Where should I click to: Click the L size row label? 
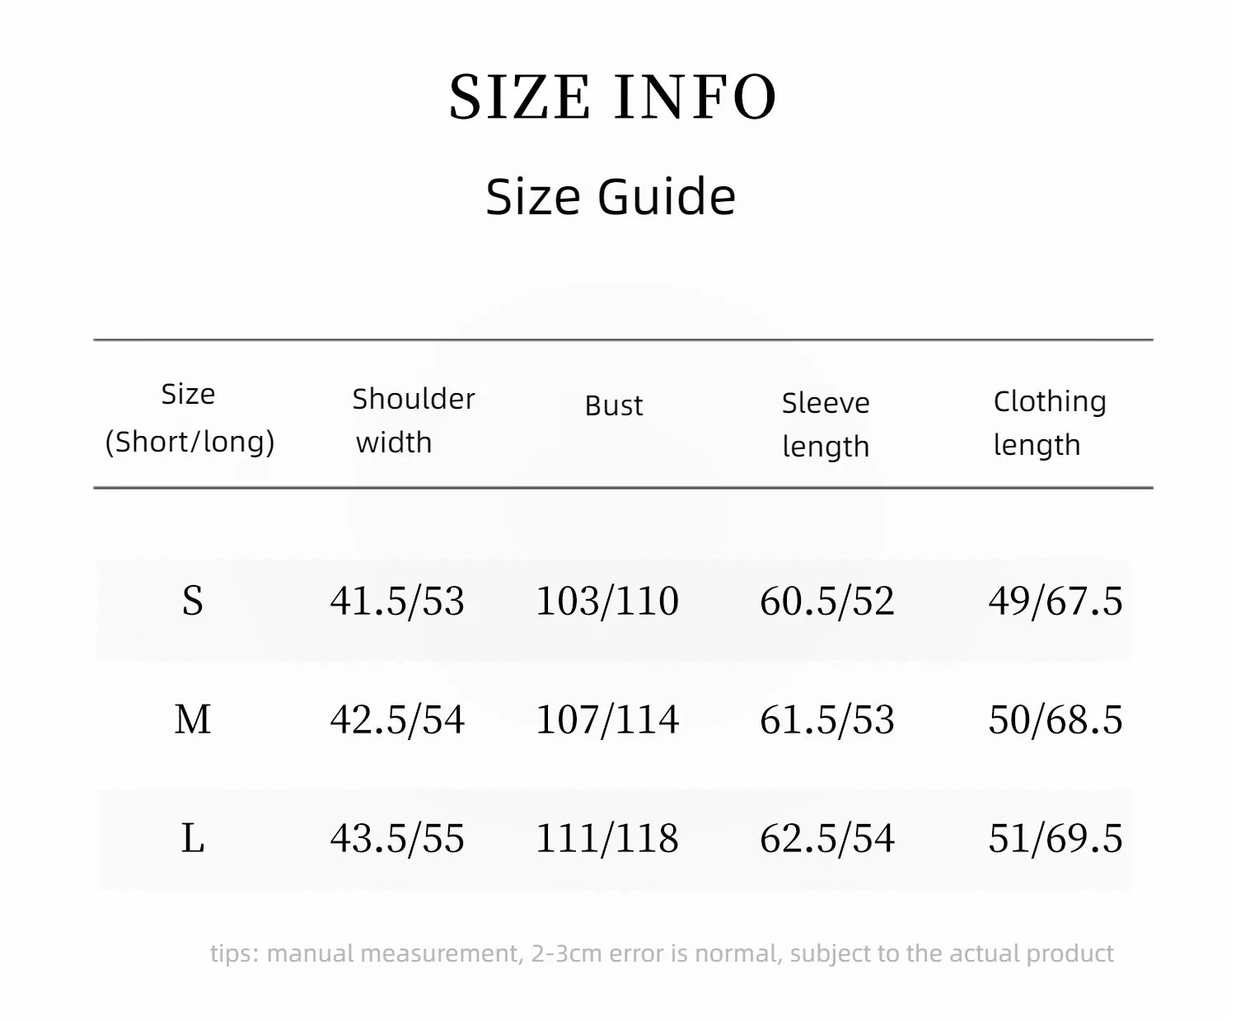[x=193, y=839]
